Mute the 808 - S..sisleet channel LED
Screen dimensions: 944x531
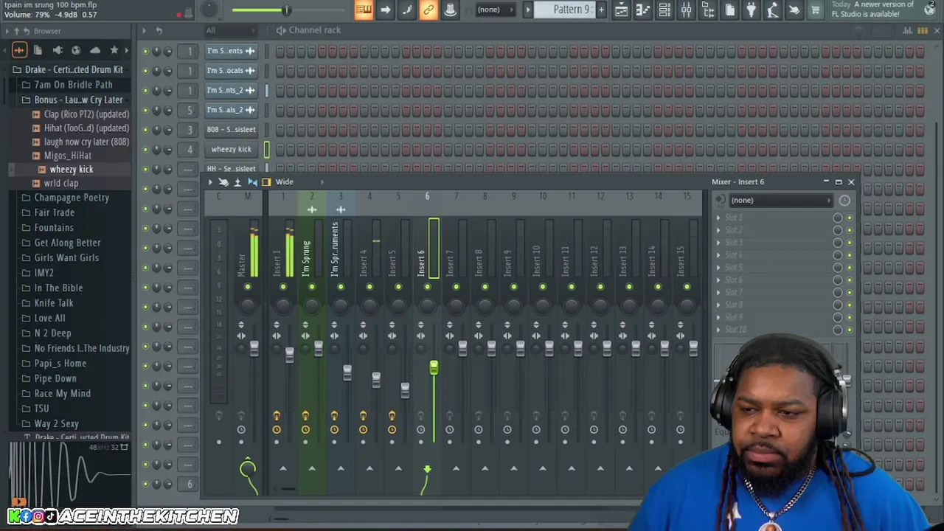pyautogui.click(x=145, y=130)
